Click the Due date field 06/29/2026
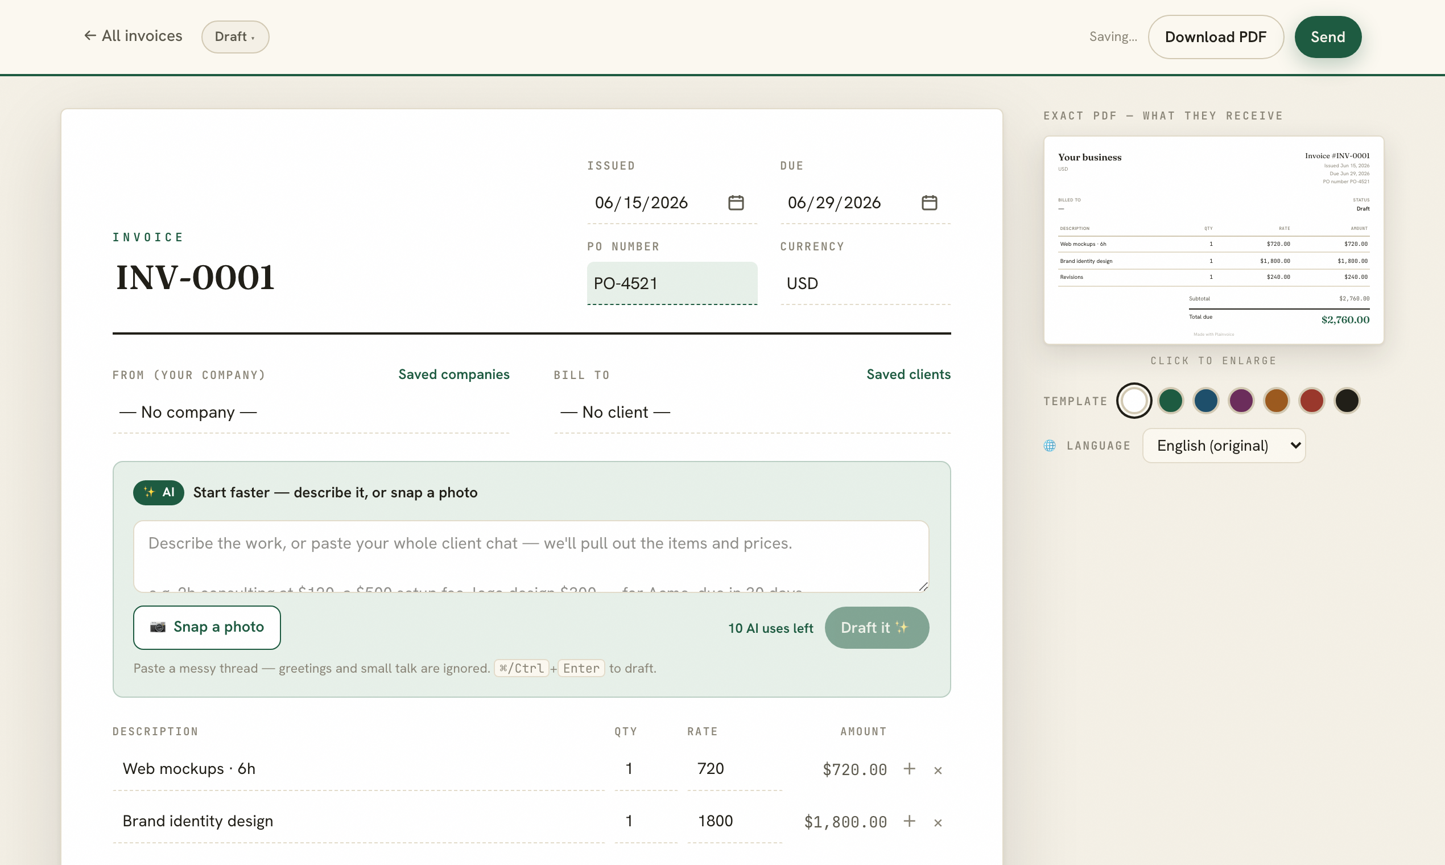The image size is (1445, 865). click(x=865, y=202)
